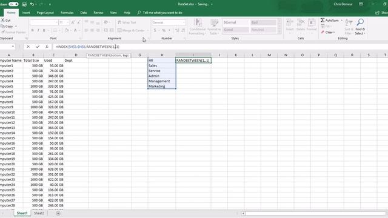Image resolution: width=388 pixels, height=218 pixels.
Task: Click inside the formula bar text
Action: 87,47
